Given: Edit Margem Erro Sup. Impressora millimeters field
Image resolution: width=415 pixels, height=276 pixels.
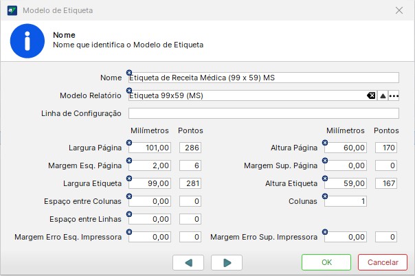Looking at the screenshot, I should point(346,237).
